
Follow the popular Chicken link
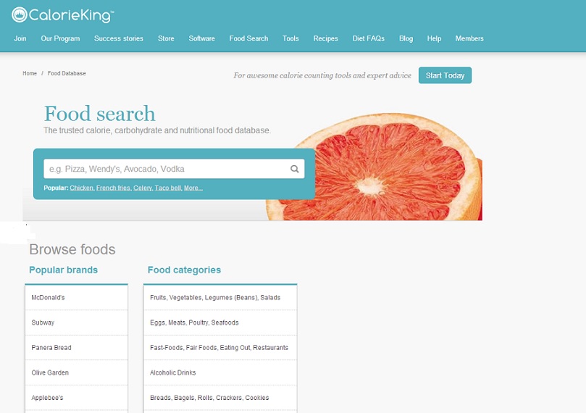[81, 188]
